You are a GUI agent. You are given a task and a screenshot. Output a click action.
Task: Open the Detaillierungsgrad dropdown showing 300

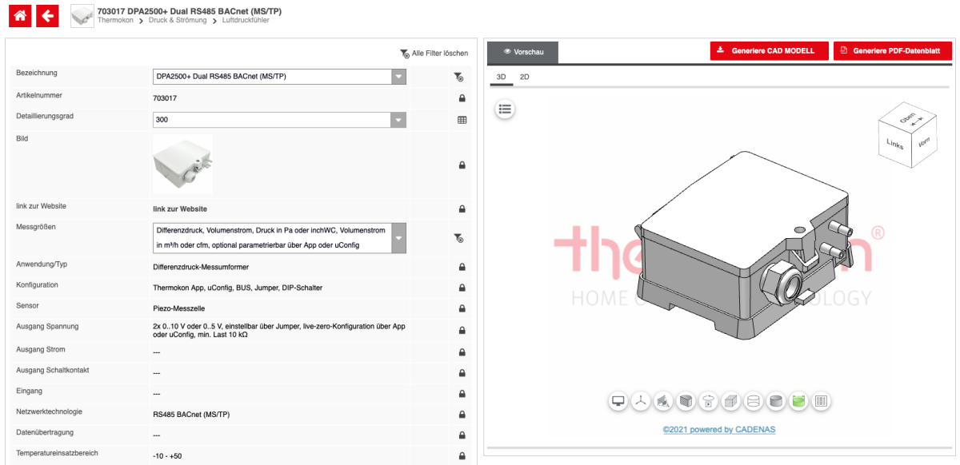[x=279, y=120]
